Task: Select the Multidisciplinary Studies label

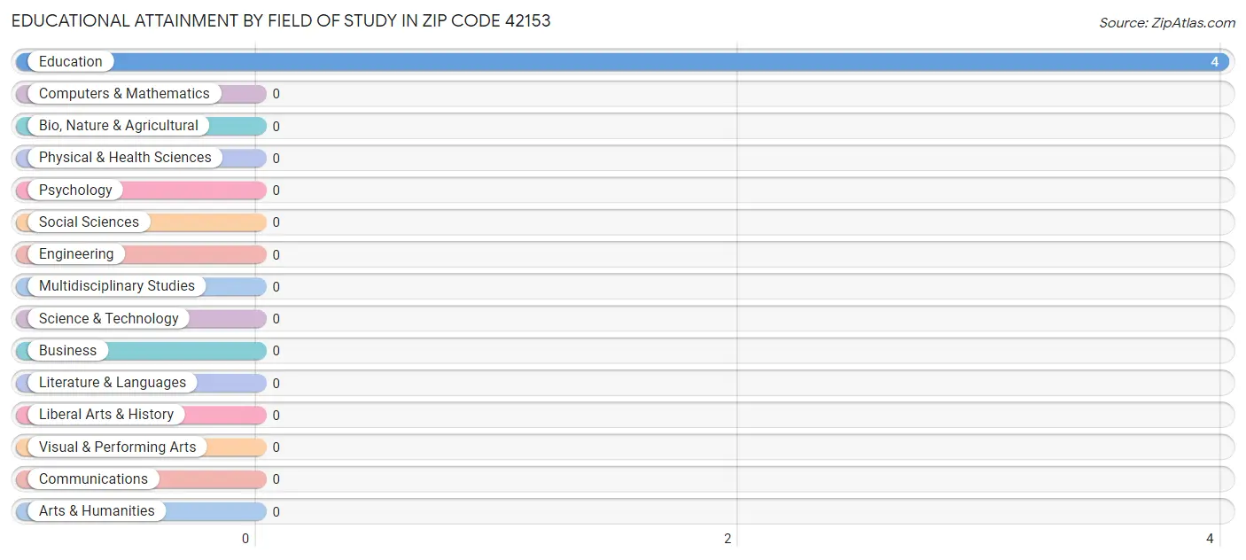Action: 117,286
